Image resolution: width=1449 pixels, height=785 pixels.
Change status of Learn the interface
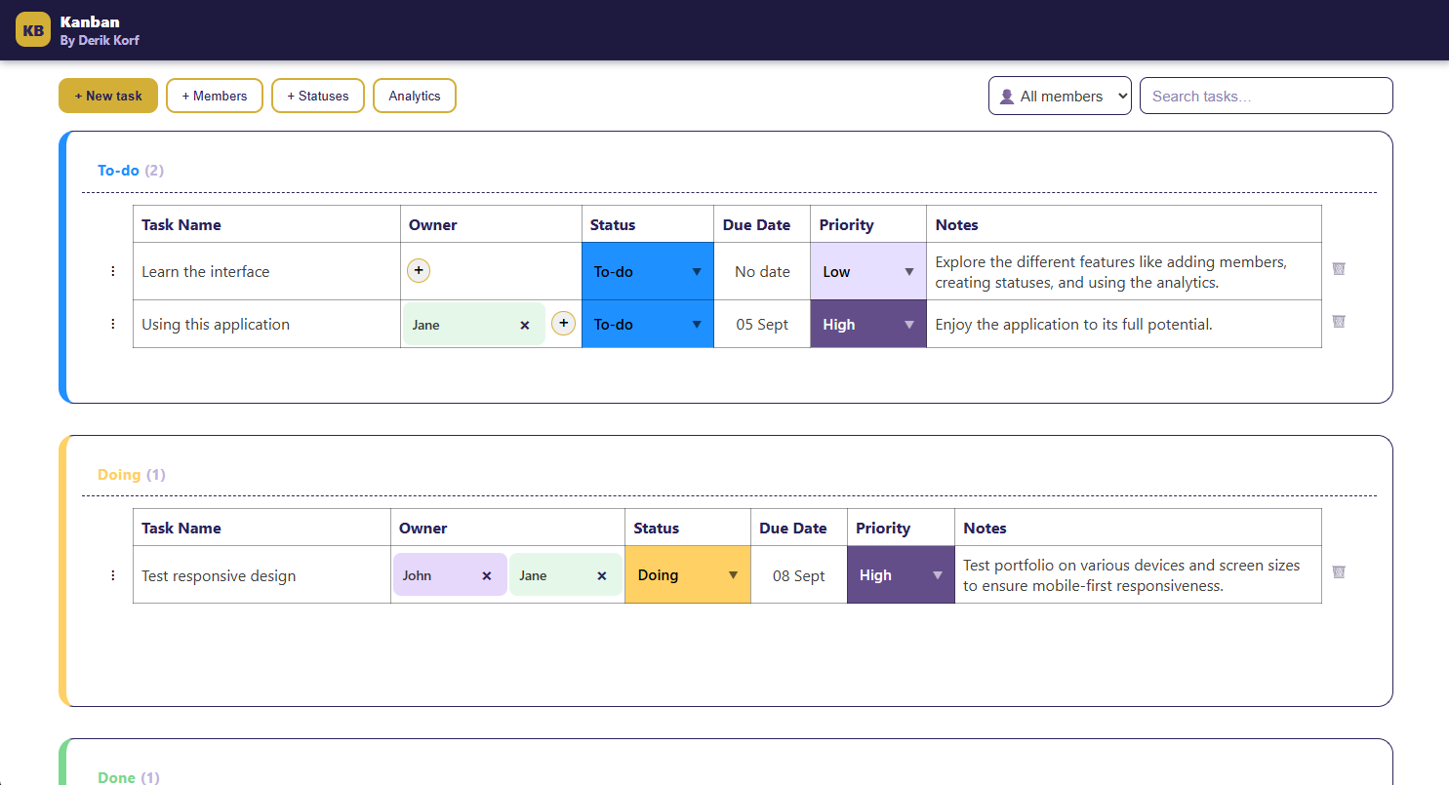click(648, 271)
